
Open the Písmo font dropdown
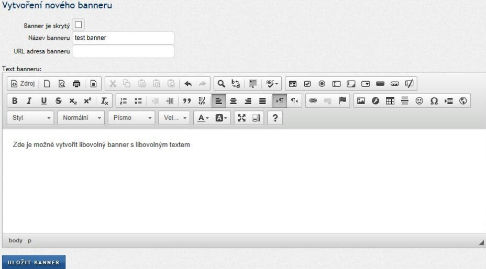coord(131,118)
